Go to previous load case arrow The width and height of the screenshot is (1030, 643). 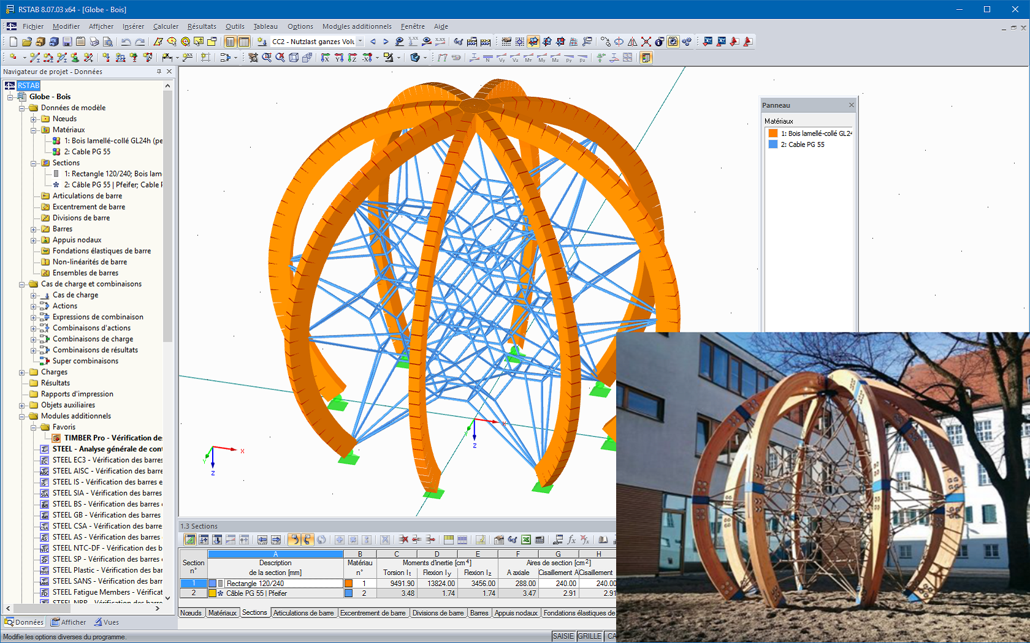point(373,42)
